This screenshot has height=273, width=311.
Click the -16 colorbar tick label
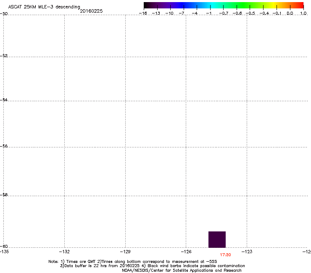tap(143, 13)
